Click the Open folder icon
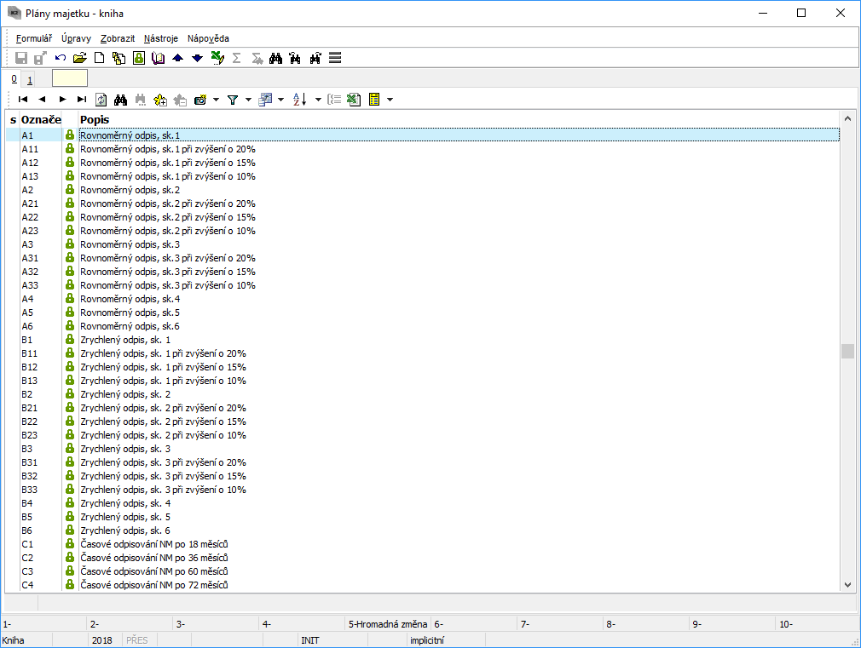This screenshot has height=648, width=861. click(x=80, y=58)
